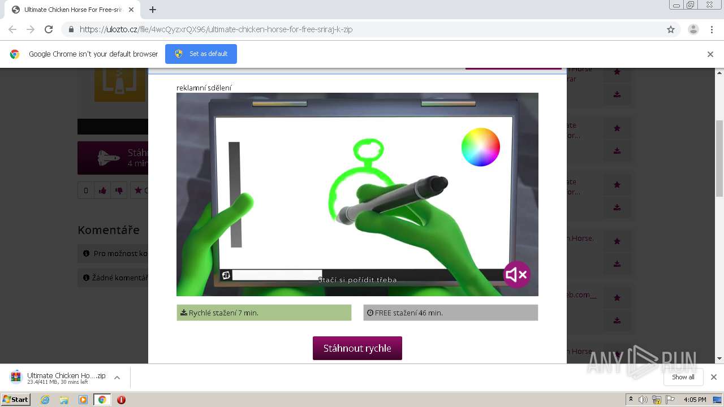Open Chrome's three-dot menu
This screenshot has height=407, width=724.
click(712, 29)
